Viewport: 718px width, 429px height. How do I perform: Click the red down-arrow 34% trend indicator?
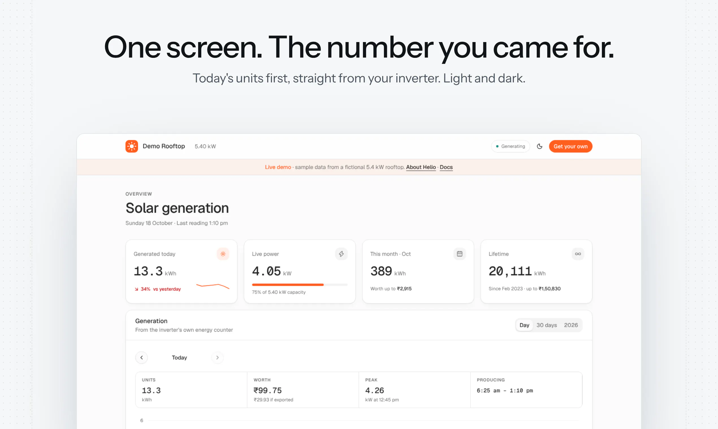point(142,289)
